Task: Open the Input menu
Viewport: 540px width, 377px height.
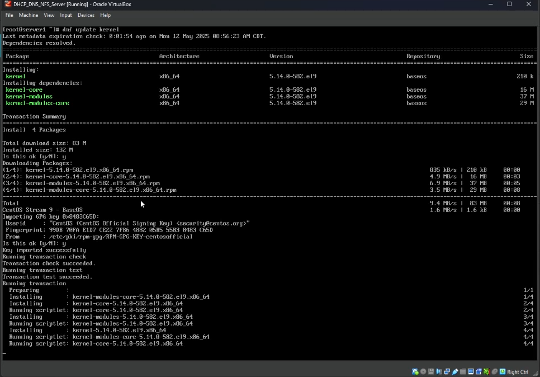Action: (x=66, y=15)
